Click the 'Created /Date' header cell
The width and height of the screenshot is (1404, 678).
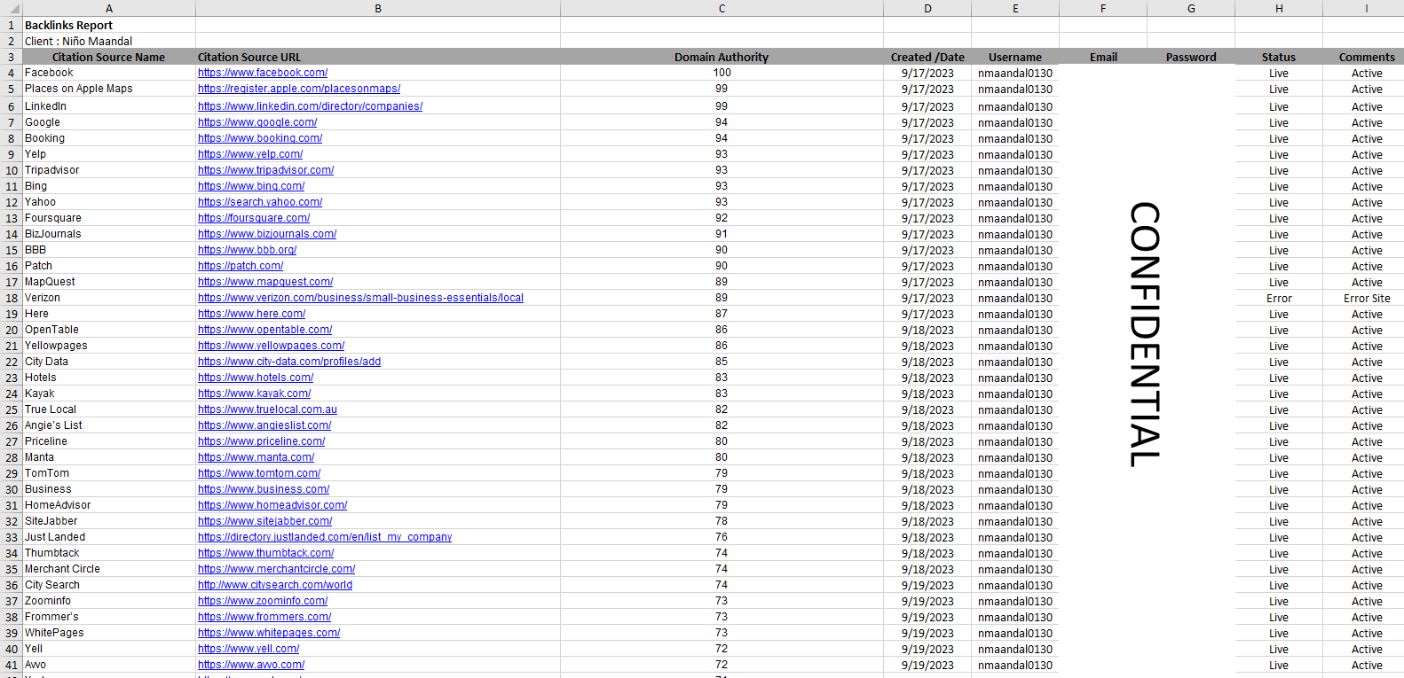[927, 57]
